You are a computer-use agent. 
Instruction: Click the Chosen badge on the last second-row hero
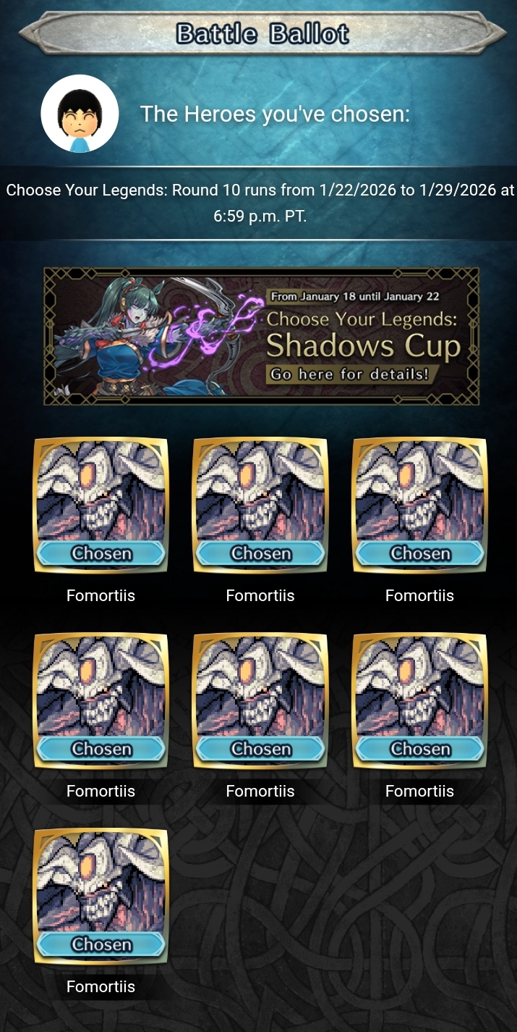(x=419, y=750)
